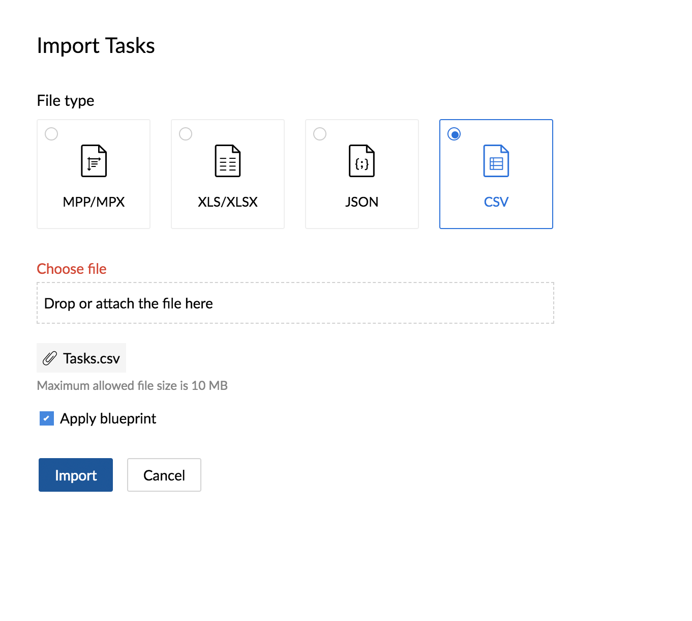Uncheck the Apply blueprint checkbox
This screenshot has height=621, width=692.
click(47, 418)
